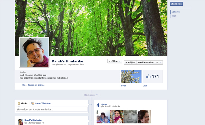Click the photo icon beside Foton/filmklipp

coord(32,104)
